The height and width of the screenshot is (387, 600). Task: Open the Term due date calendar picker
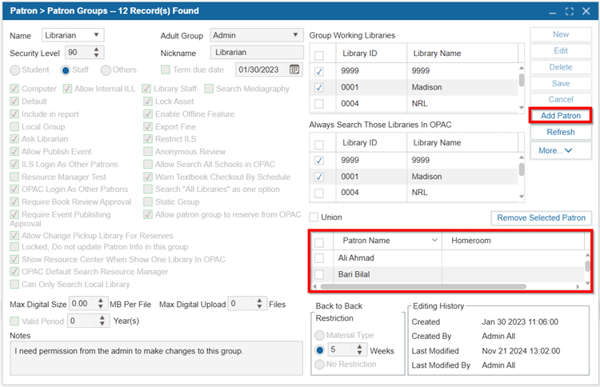coord(294,70)
